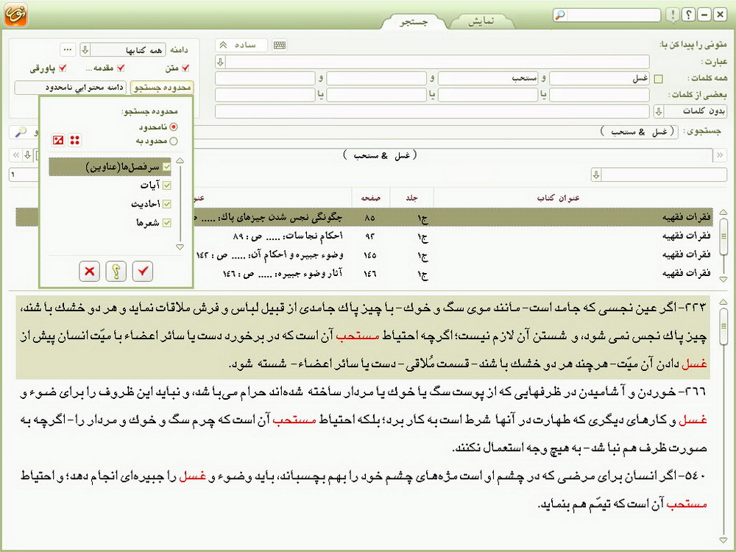Select the result row وضوء جبیره و احکام آن
This screenshot has height=552, width=736.
[453, 255]
